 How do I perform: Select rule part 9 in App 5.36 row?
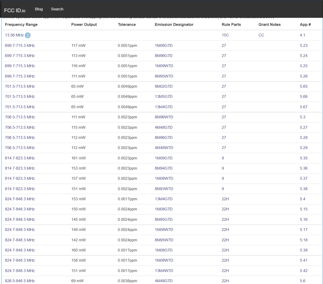pyautogui.click(x=223, y=168)
